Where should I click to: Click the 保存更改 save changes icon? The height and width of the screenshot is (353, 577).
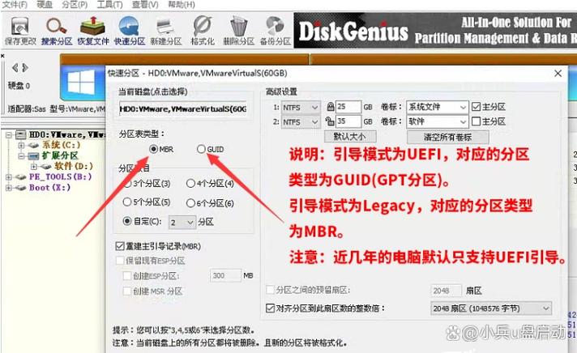coord(19,32)
